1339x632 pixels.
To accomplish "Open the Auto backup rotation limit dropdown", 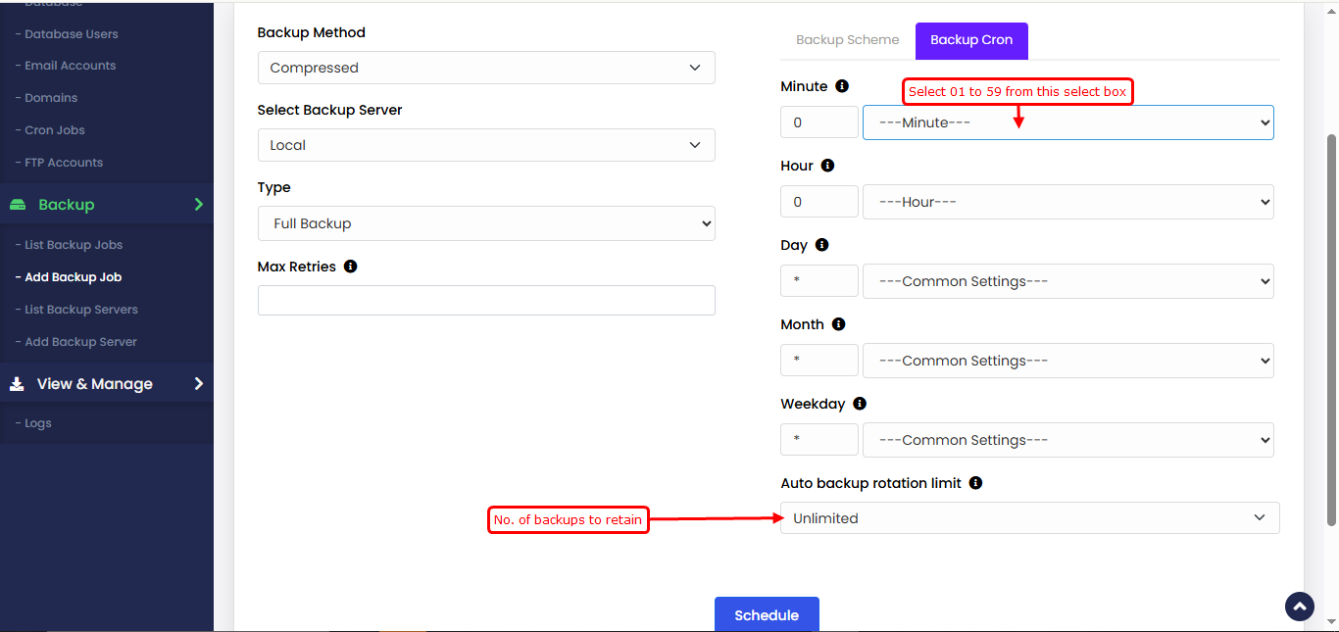I will (1029, 518).
